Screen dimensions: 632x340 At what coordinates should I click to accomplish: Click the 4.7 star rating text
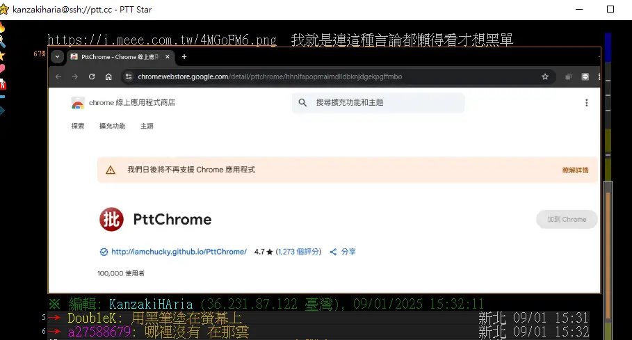coord(264,252)
